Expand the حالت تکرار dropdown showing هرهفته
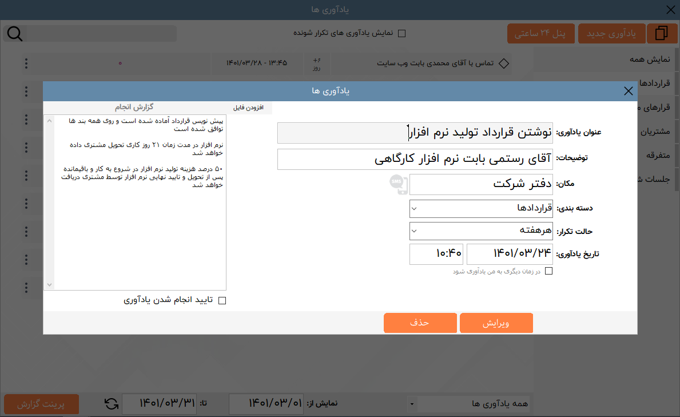This screenshot has height=417, width=680. pyautogui.click(x=481, y=231)
